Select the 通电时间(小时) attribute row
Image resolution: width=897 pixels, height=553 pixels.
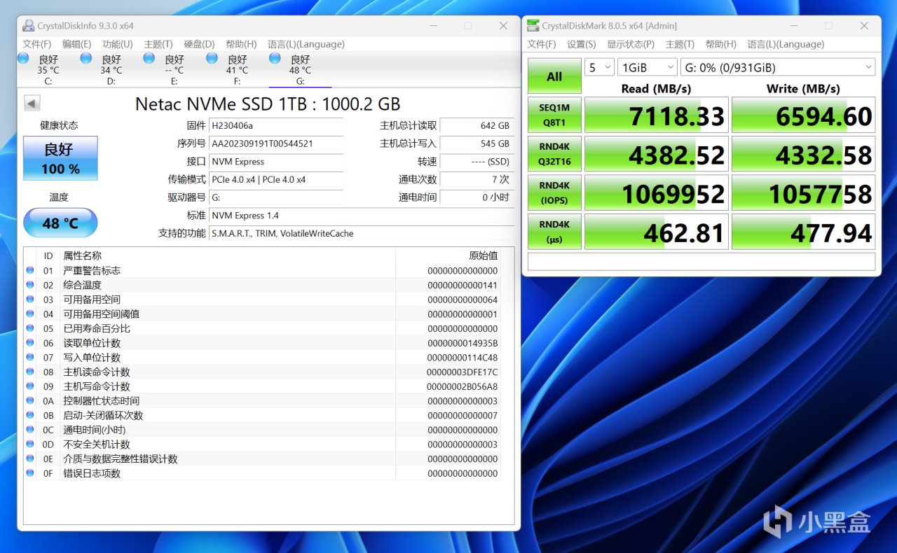coord(262,430)
